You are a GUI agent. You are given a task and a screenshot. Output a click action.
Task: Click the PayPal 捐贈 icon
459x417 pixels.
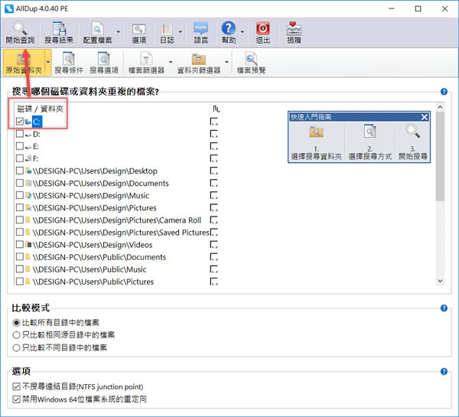tap(294, 29)
